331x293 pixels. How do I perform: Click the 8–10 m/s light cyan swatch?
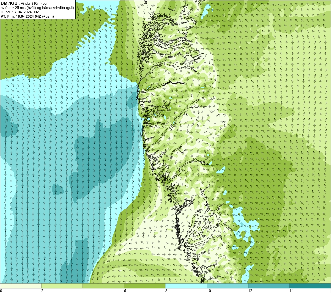pos(186,286)
